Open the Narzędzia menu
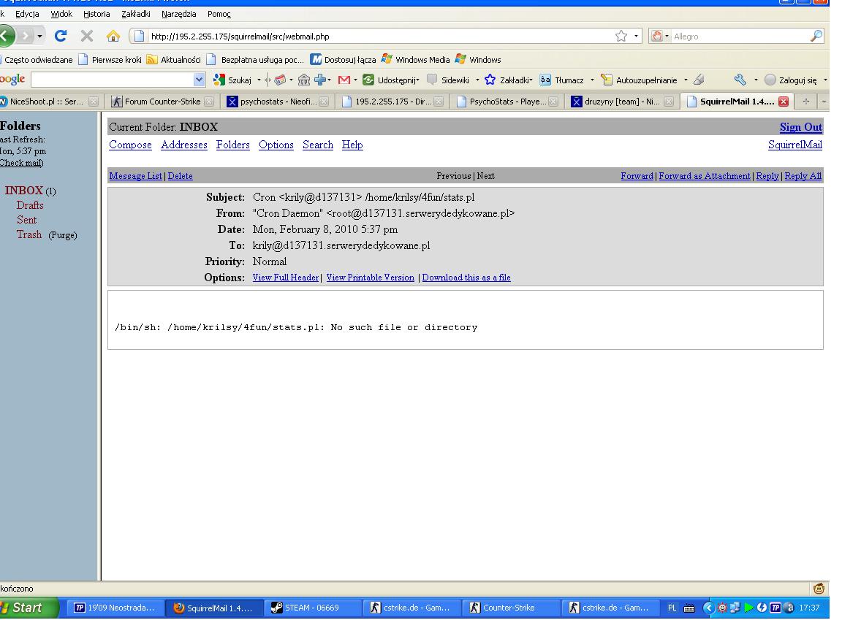The image size is (842, 631). (x=179, y=14)
